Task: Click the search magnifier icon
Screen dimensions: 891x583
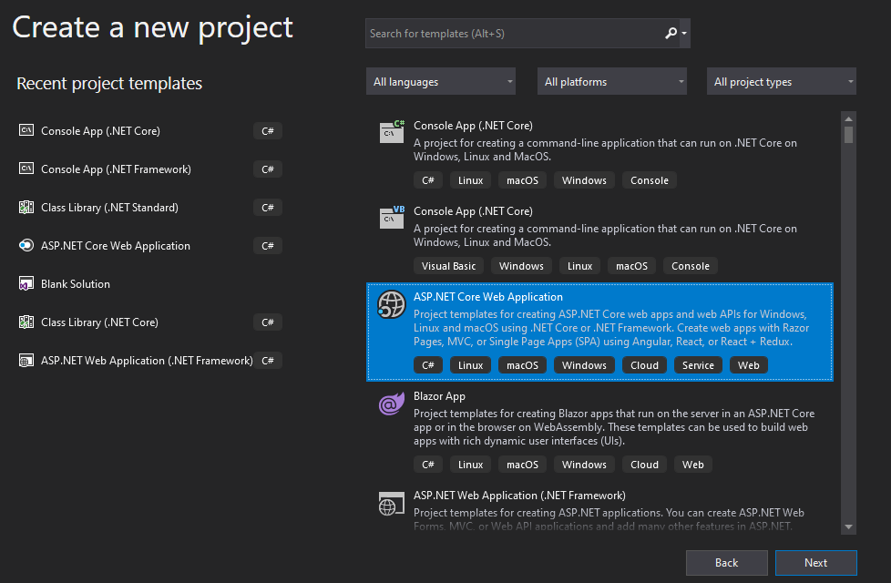Action: click(671, 34)
